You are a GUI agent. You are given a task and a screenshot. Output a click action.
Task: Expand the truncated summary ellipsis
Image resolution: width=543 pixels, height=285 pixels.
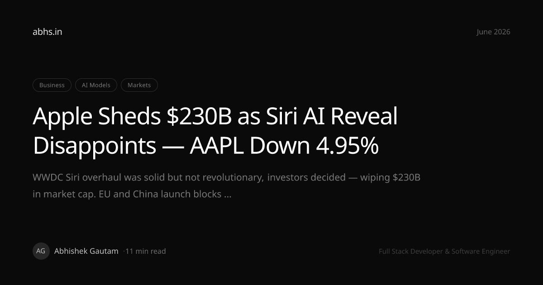228,195
